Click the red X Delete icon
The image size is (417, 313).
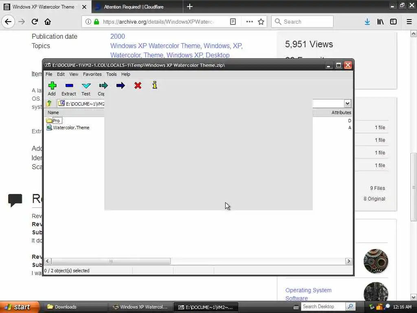point(138,86)
